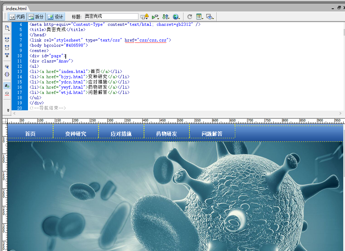The width and height of the screenshot is (345, 251).
Task: Open the Validate Markup green arrow menu
Action: (x=155, y=17)
